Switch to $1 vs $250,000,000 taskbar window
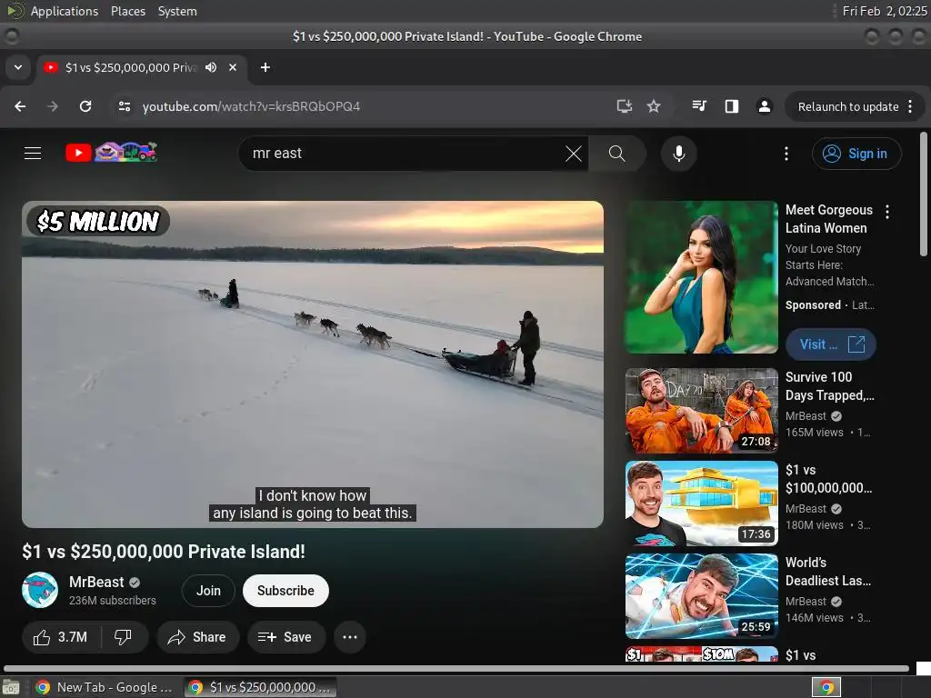Screen dimensions: 931x698 (x=261, y=687)
